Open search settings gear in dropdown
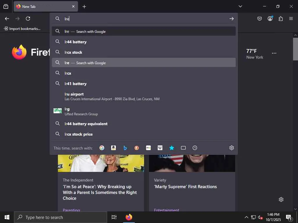The image size is (298, 223). point(231,148)
